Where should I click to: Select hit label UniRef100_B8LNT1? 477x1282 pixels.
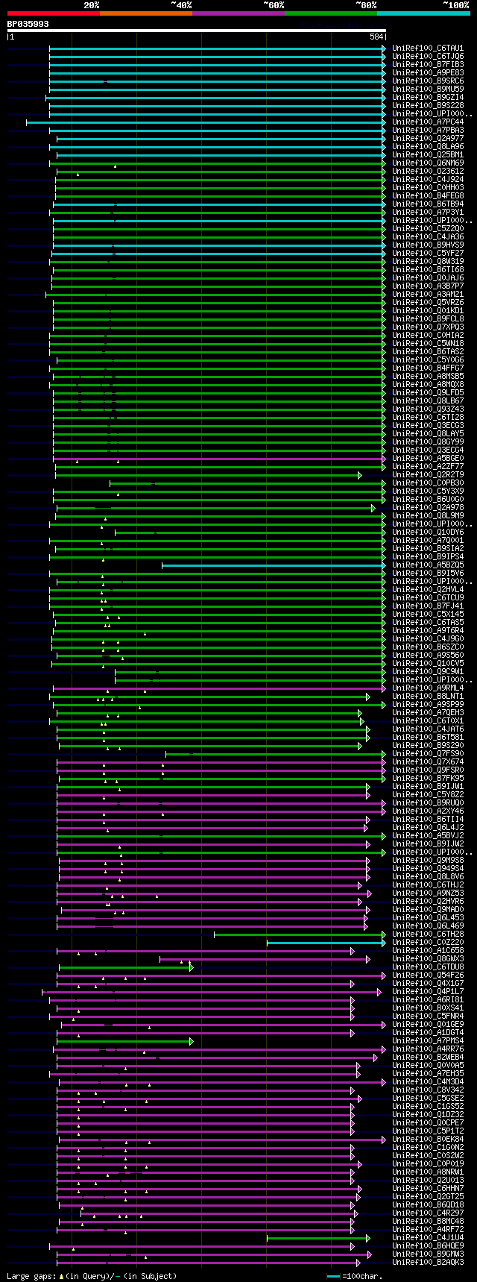point(428,697)
